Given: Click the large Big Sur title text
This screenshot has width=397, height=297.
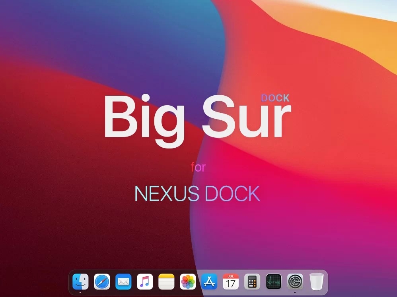Looking at the screenshot, I should pos(197,120).
